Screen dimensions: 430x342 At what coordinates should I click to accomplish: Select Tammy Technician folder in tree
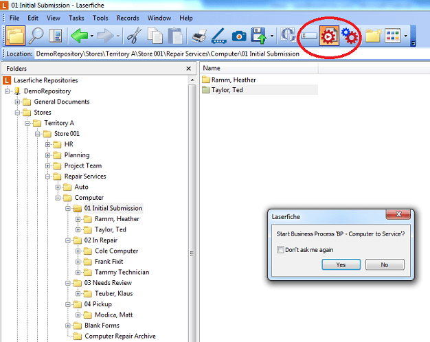click(122, 273)
